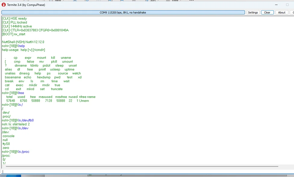Open the New dropdown in background window
This screenshot has height=177, width=294.
(x=59, y=1)
